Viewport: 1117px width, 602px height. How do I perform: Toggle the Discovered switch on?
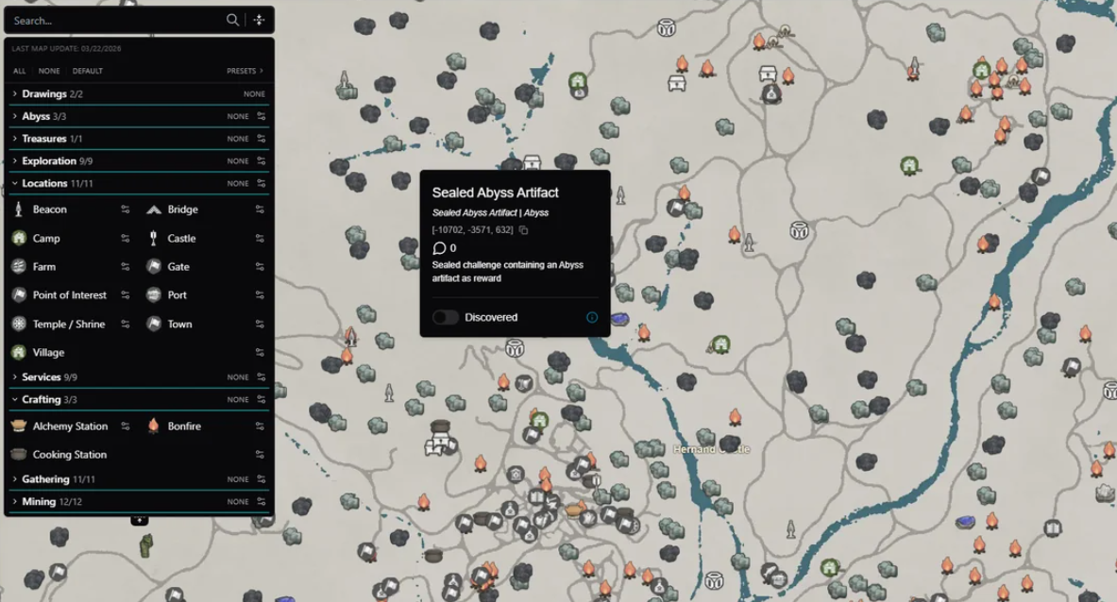(446, 317)
